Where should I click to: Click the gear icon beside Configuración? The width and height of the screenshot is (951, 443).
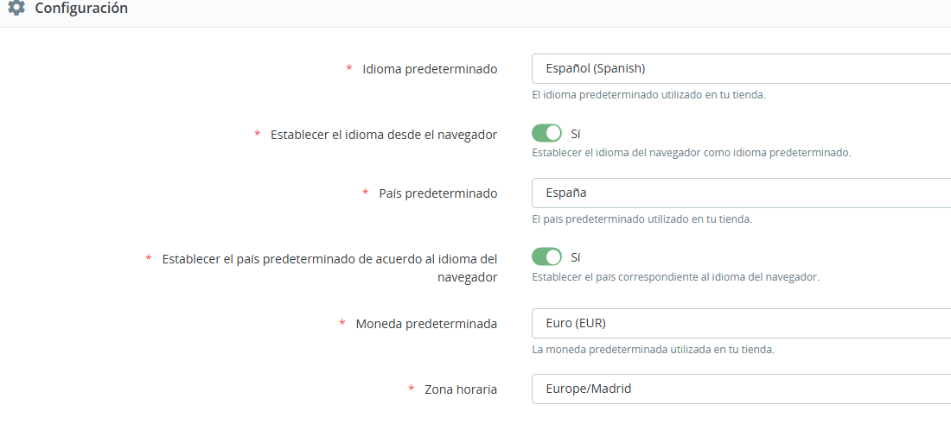[x=16, y=8]
